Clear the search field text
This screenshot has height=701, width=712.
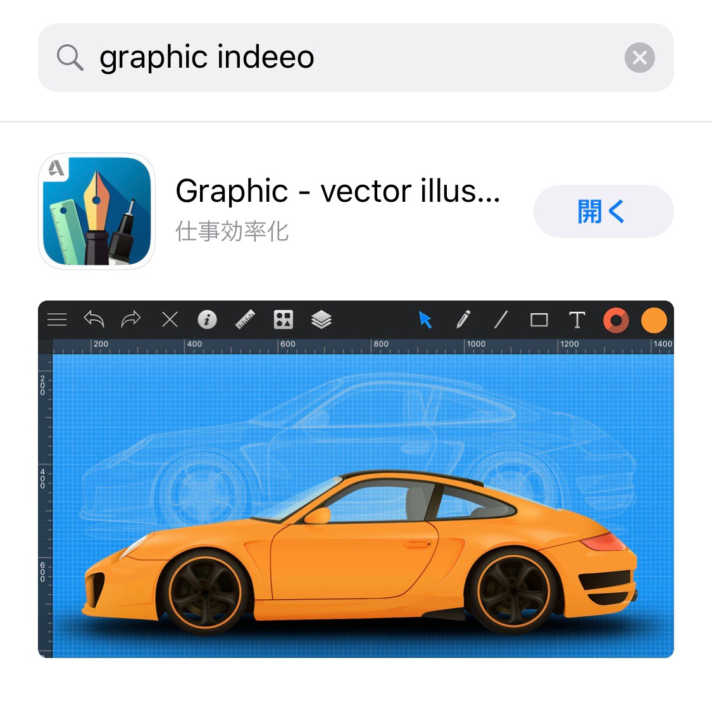[639, 58]
